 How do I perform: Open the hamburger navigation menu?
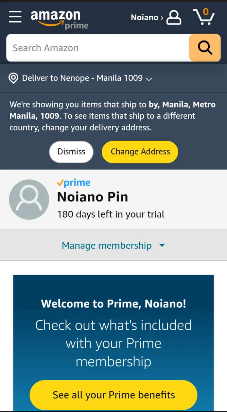click(15, 17)
